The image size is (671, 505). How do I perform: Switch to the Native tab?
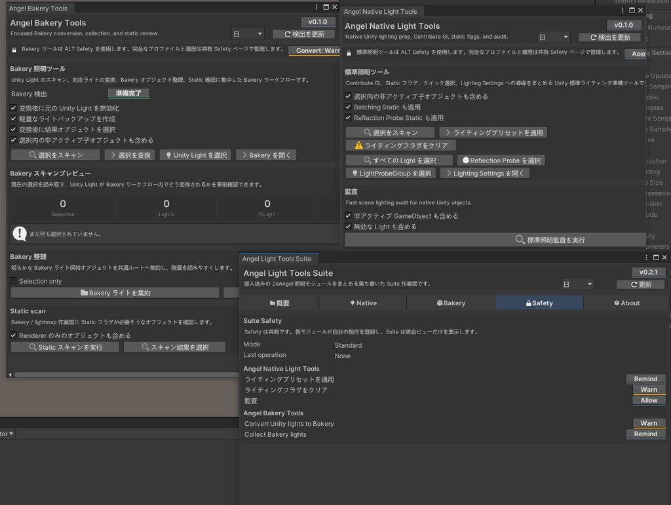pos(363,303)
